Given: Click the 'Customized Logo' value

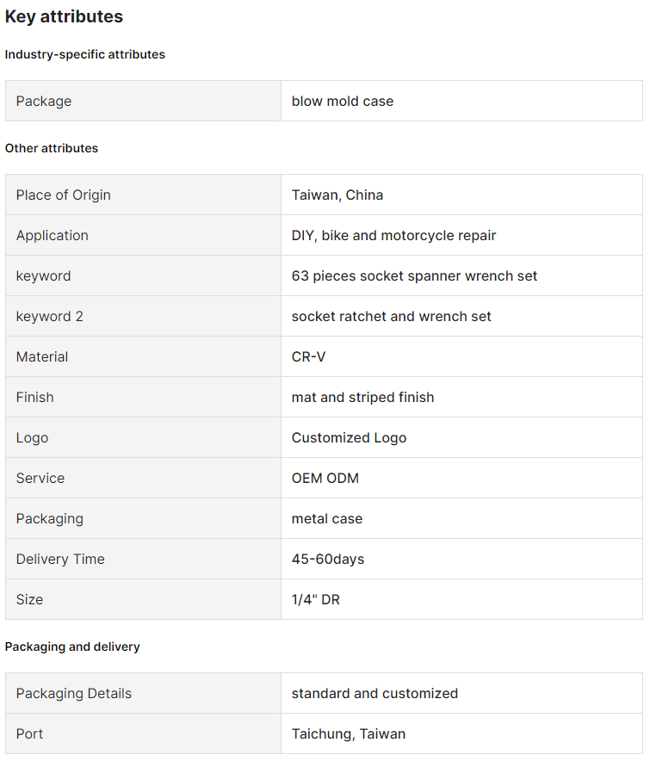Looking at the screenshot, I should pos(349,437).
